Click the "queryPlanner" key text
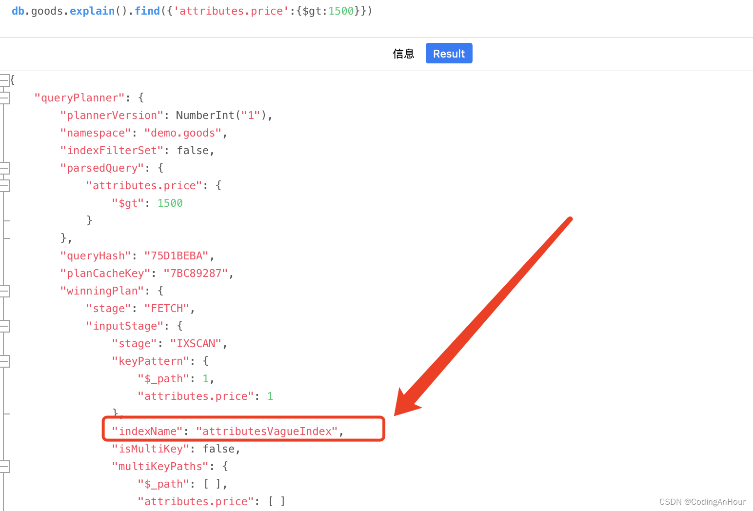 (79, 98)
